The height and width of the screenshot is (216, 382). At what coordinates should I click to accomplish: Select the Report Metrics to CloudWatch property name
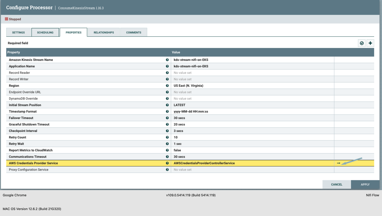tap(31, 150)
